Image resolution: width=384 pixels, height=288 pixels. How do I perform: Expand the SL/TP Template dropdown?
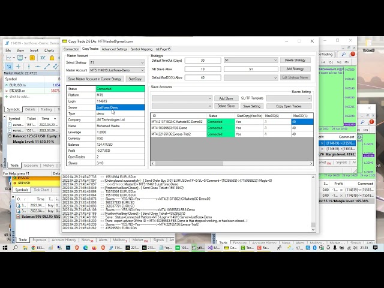tap(289, 98)
